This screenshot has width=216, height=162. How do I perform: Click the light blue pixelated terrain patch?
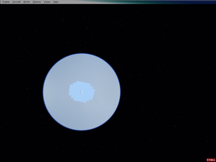[76, 92]
